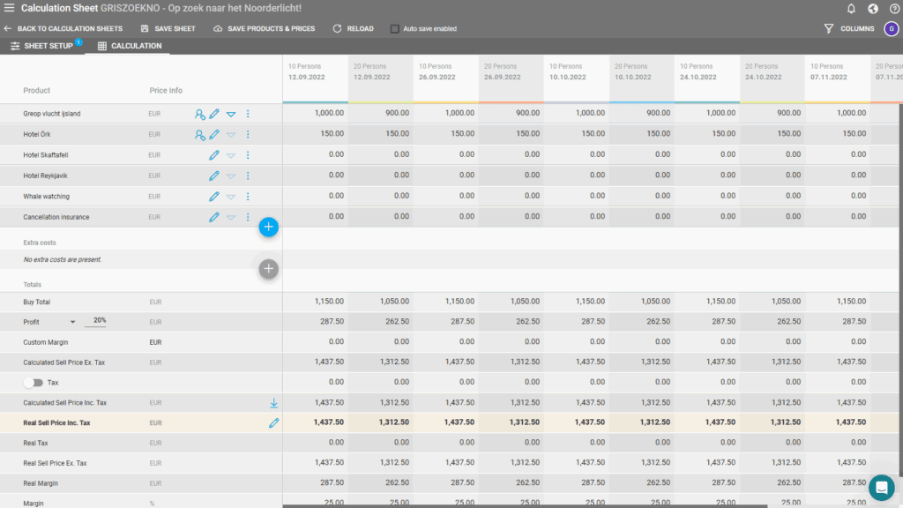Go back to calculation sheets
903x508 pixels.
(63, 28)
